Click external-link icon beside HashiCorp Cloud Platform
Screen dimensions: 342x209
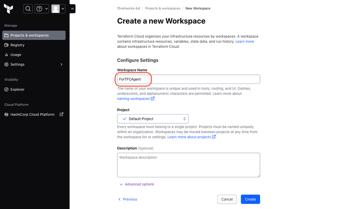(x=62, y=114)
